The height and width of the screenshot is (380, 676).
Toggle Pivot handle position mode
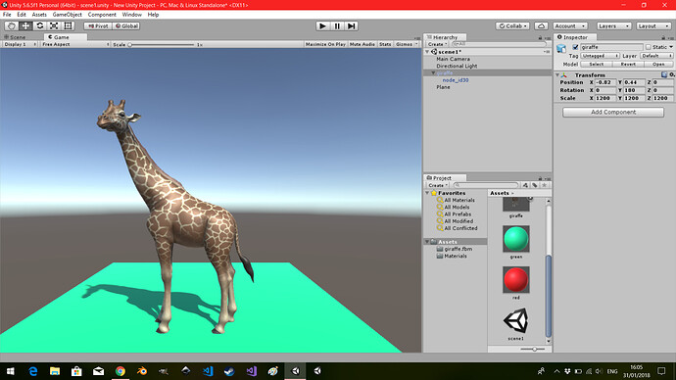tap(98, 25)
